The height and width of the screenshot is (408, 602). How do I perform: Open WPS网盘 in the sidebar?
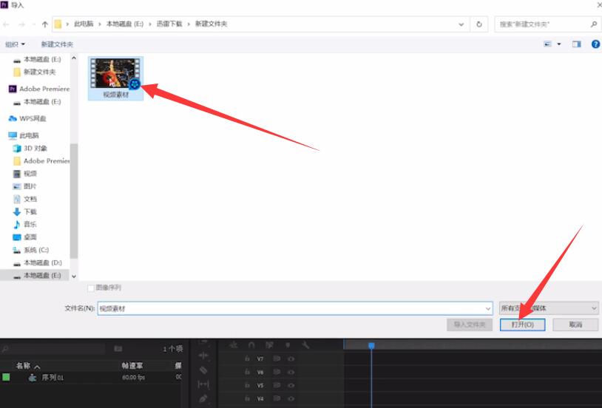[33, 118]
